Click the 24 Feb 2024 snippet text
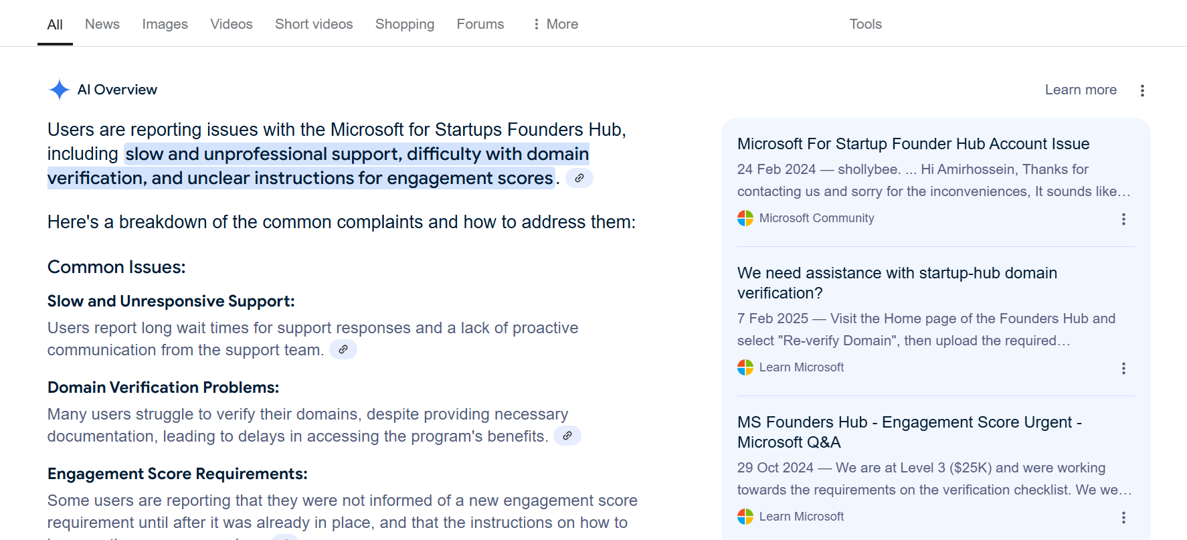This screenshot has width=1187, height=540. [934, 181]
